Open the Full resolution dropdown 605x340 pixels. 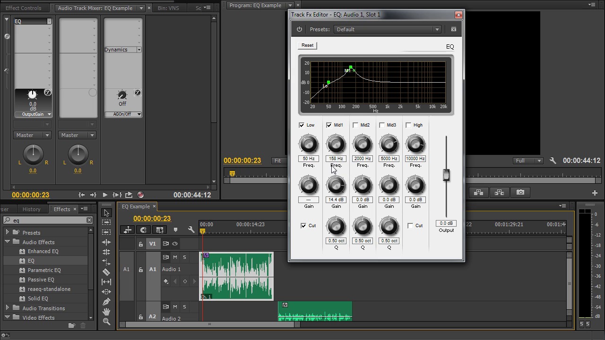click(528, 161)
